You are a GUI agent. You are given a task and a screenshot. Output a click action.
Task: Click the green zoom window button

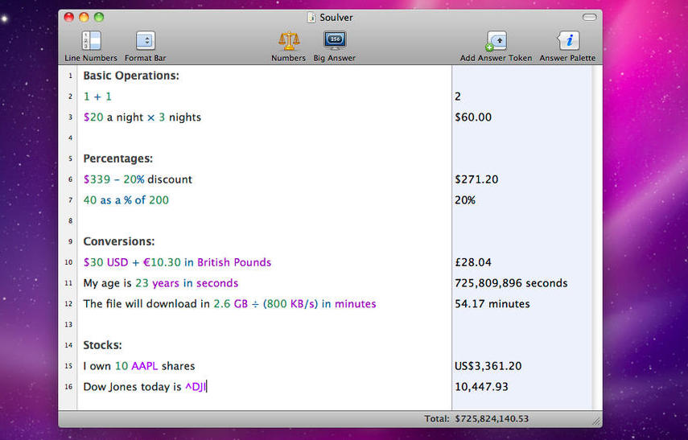click(99, 17)
